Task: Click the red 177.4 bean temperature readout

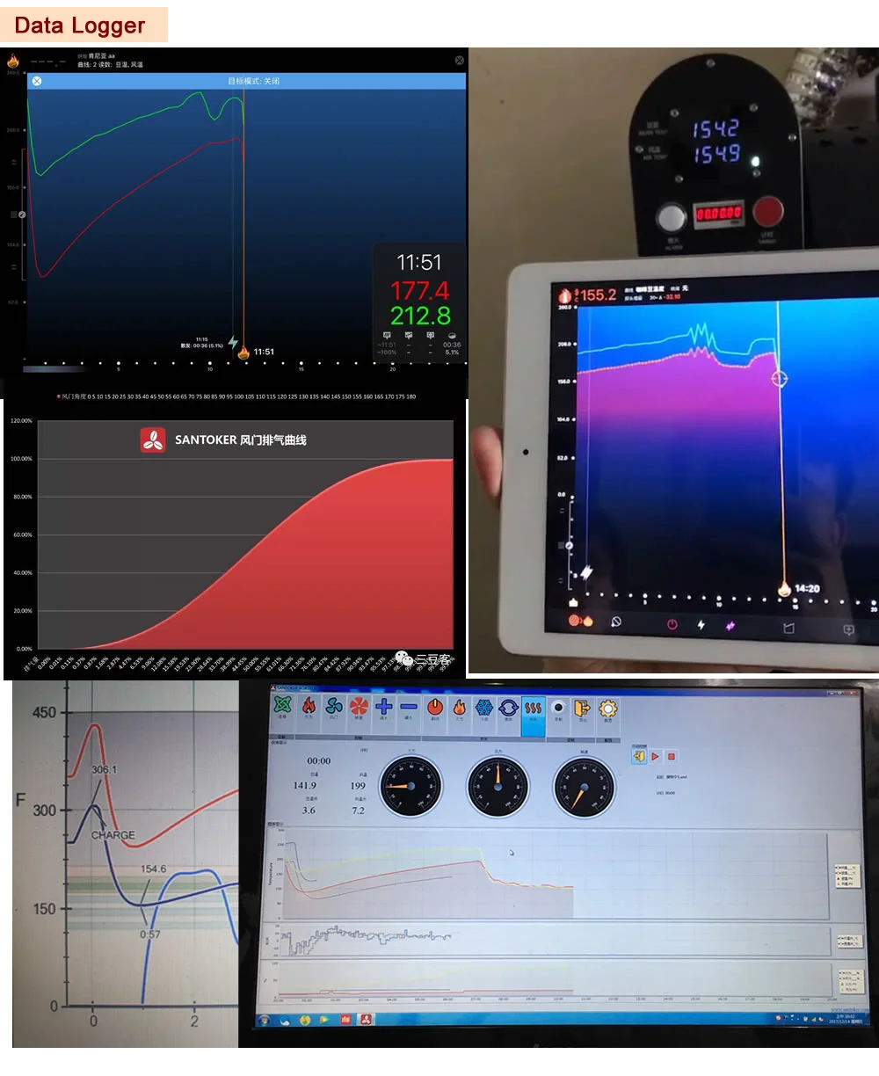Action: click(x=419, y=290)
